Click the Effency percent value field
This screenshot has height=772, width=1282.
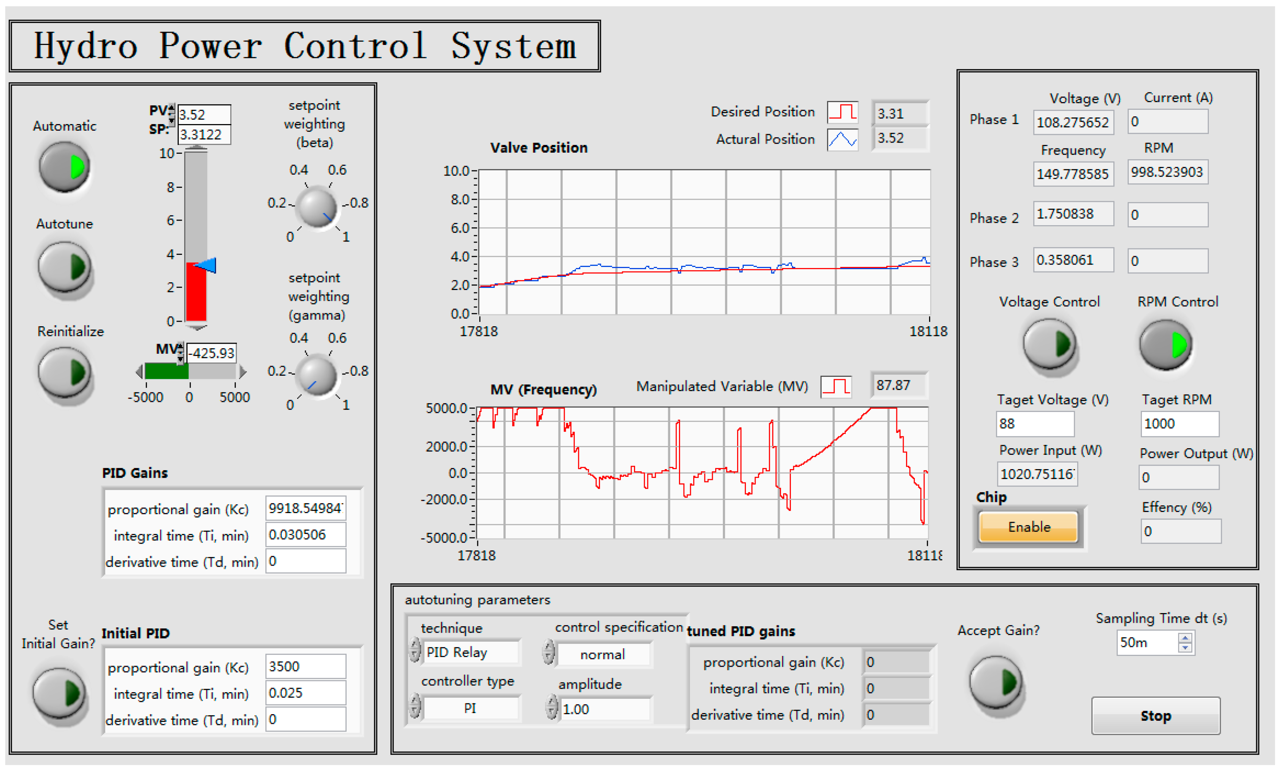[x=1181, y=531]
